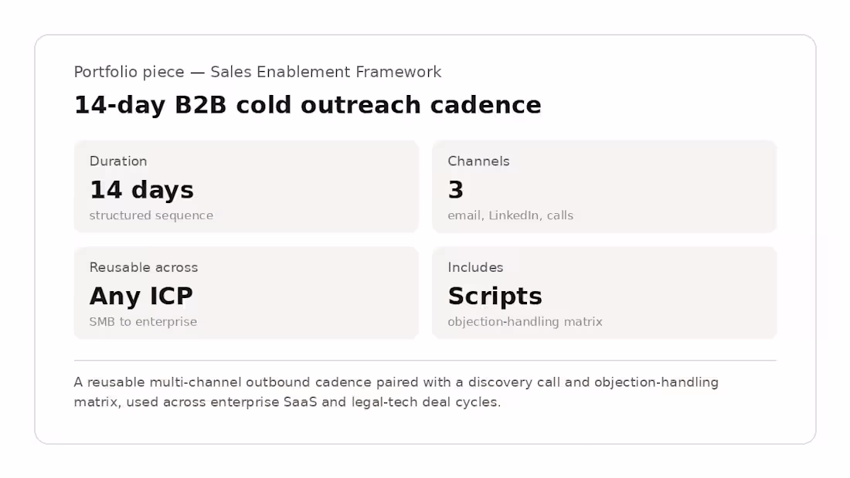
Task: Click the channels count '3'
Action: click(456, 190)
